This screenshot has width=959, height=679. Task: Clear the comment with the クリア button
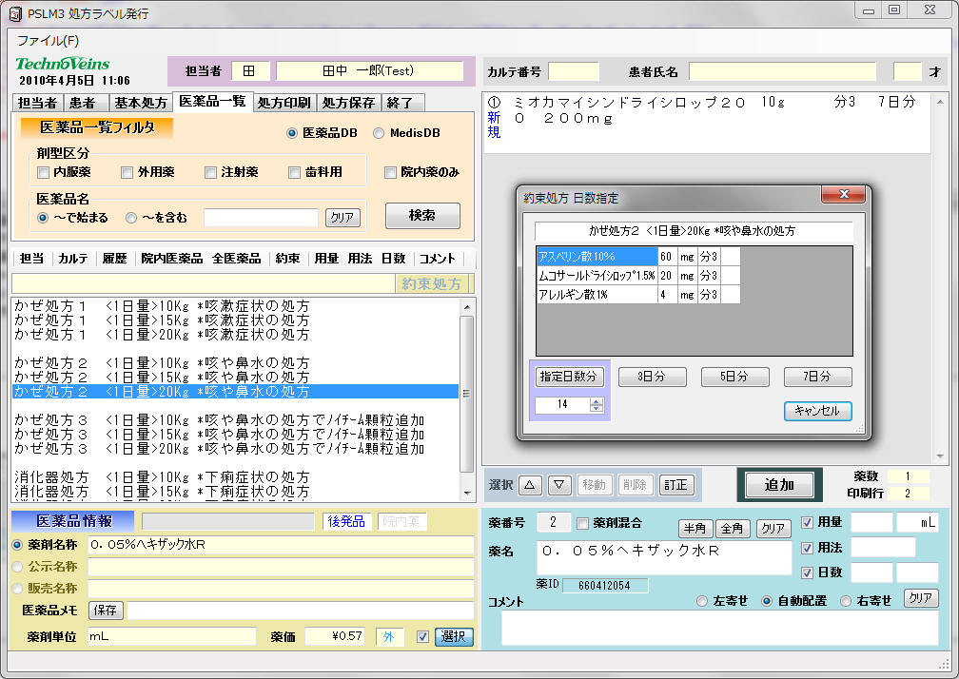(x=921, y=598)
